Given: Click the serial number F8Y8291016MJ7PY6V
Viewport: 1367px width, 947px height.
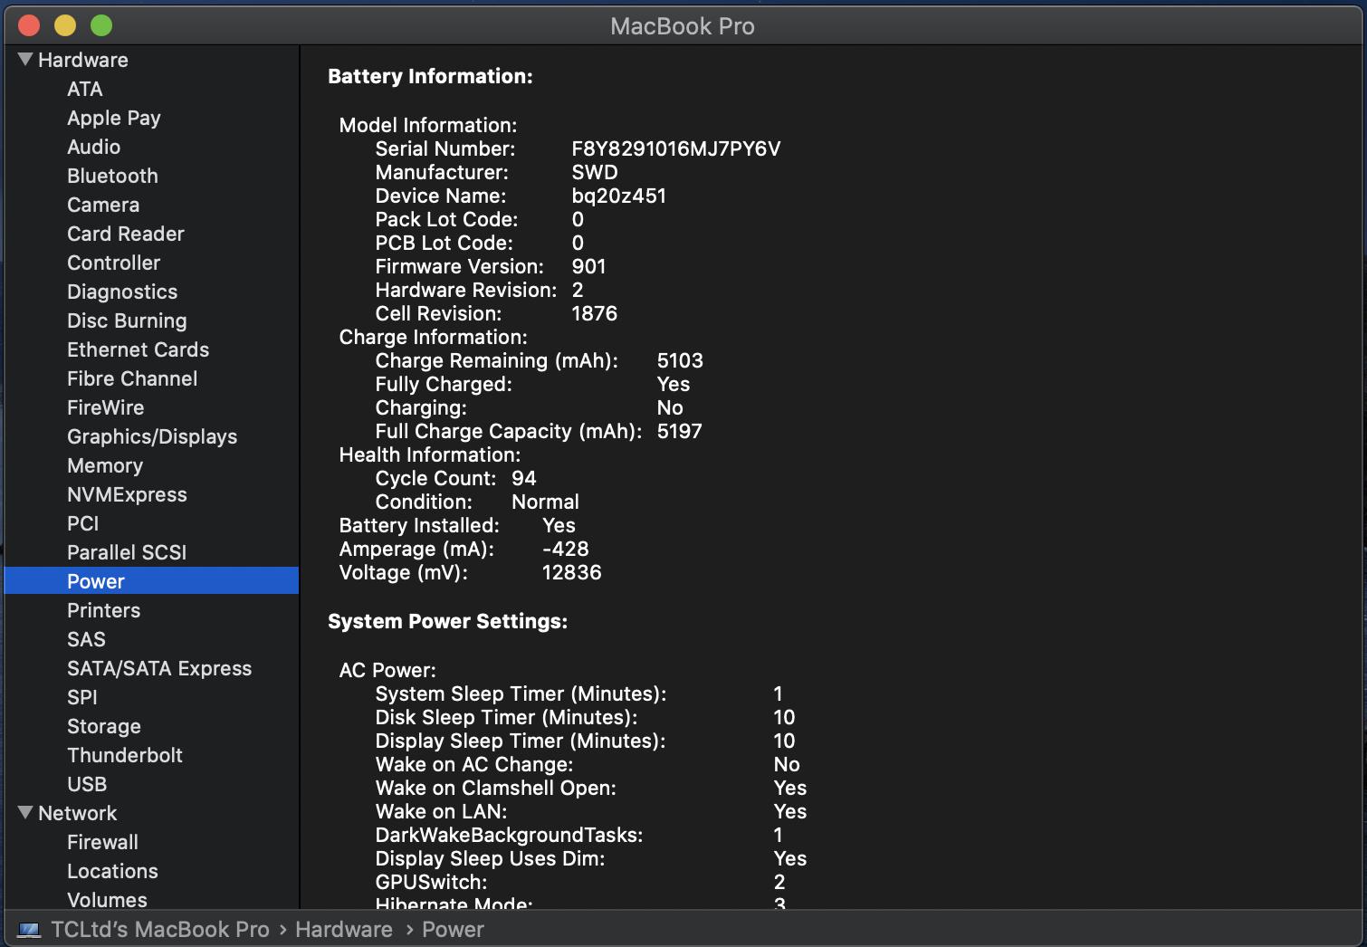Looking at the screenshot, I should click(675, 148).
